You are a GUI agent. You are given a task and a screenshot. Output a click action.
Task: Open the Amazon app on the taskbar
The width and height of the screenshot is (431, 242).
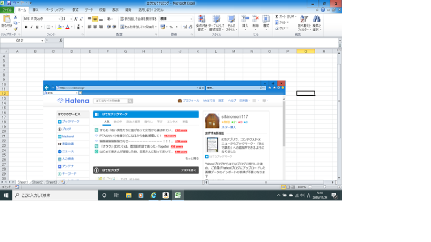coord(165,195)
